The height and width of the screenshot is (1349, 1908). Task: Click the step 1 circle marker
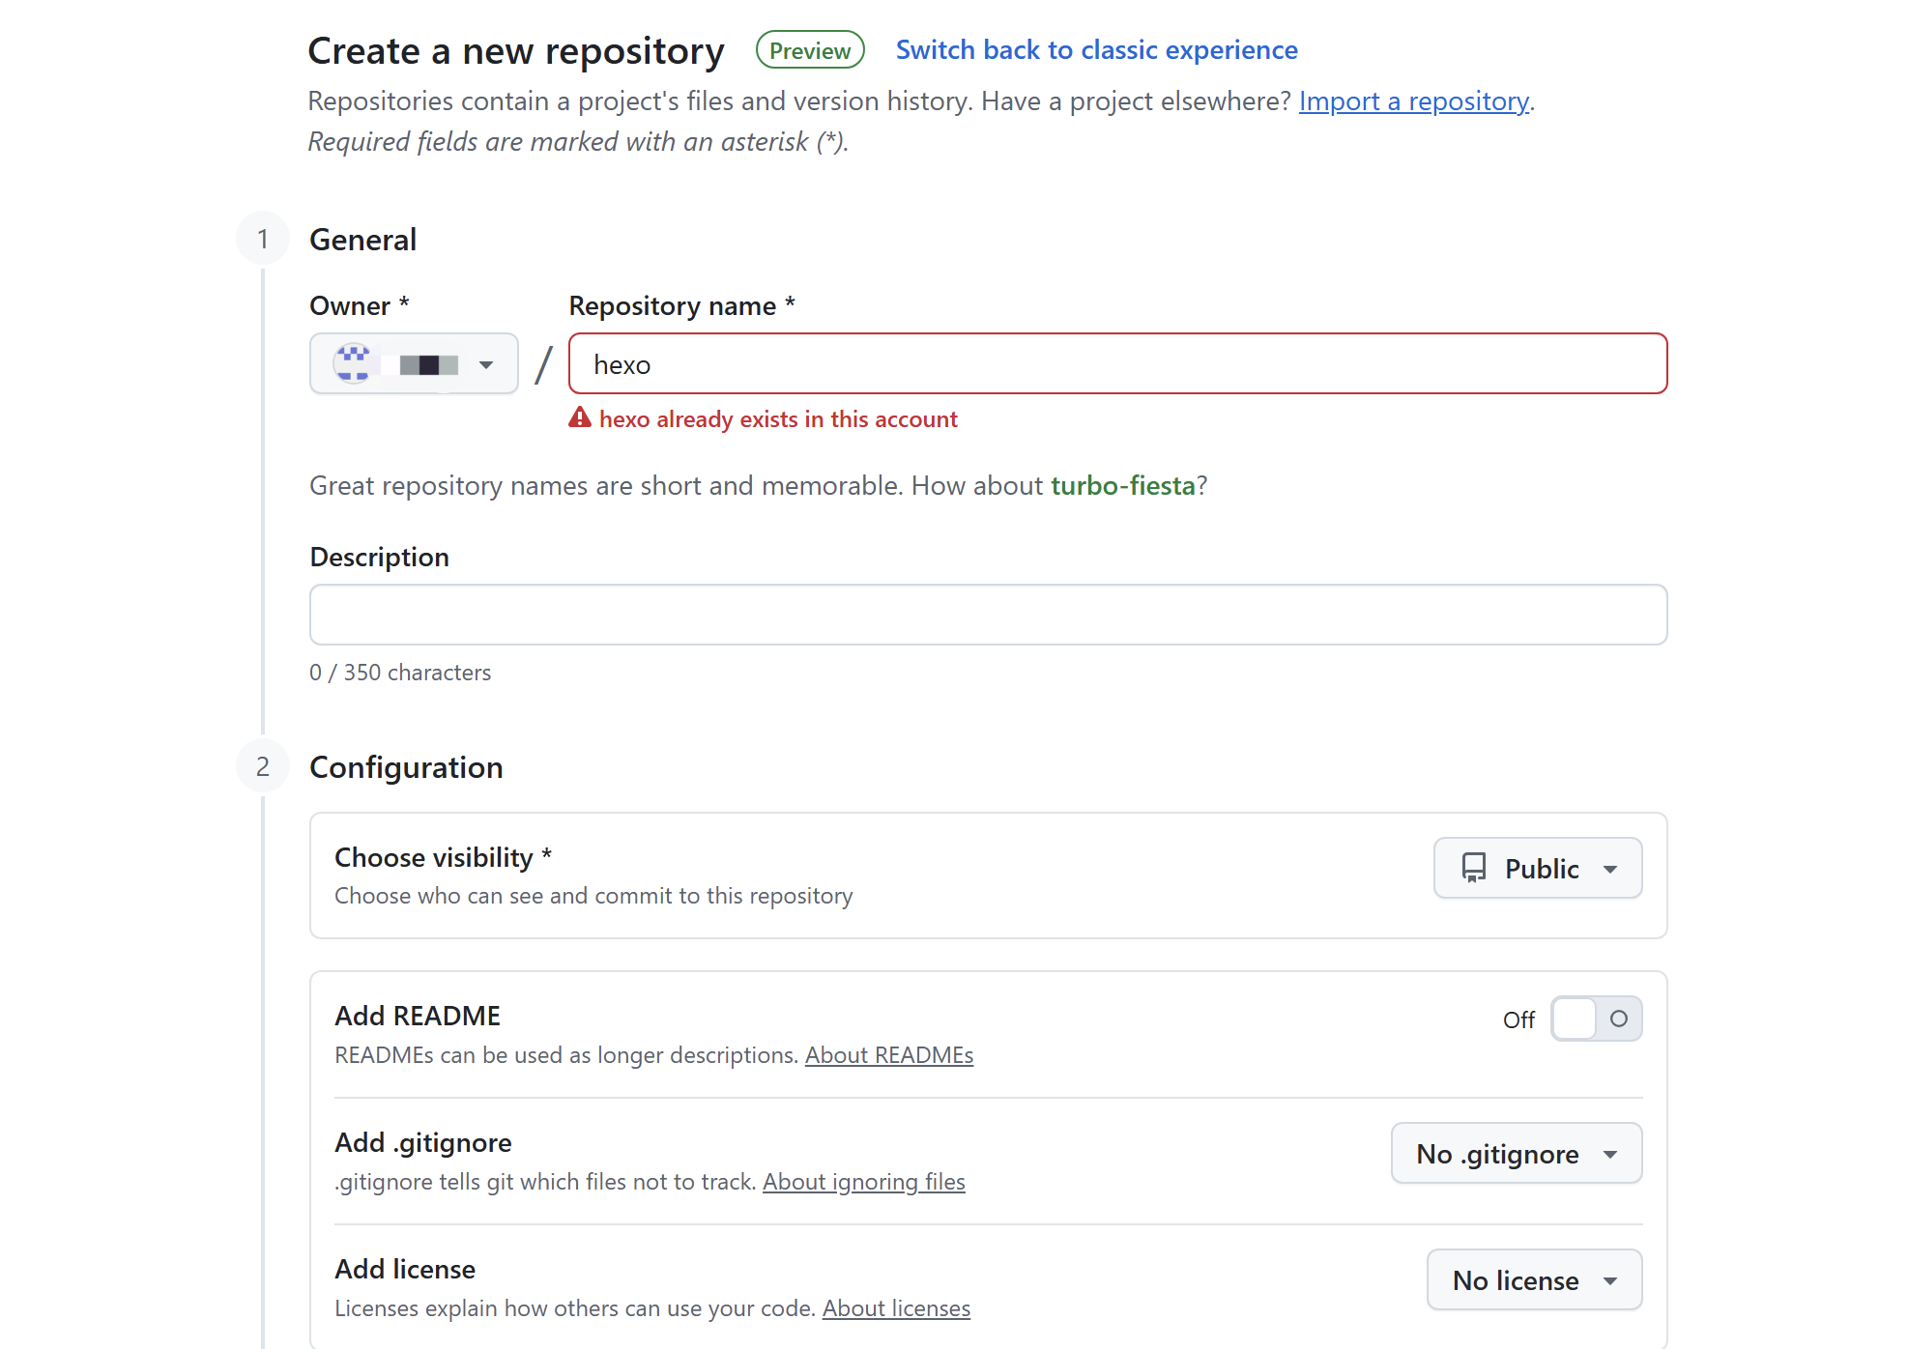coord(262,239)
